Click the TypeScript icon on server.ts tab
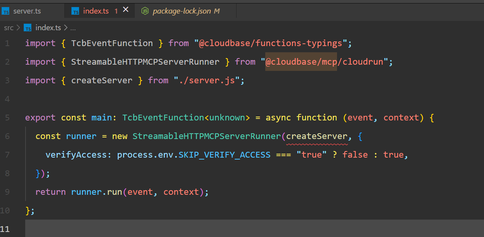Image resolution: width=484 pixels, height=237 pixels. click(x=6, y=11)
